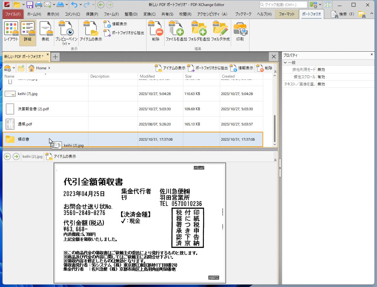Click ポートフォリオから抽出 in the ribbon
Image resolution: width=377 pixels, height=287 pixels.
(x=124, y=33)
